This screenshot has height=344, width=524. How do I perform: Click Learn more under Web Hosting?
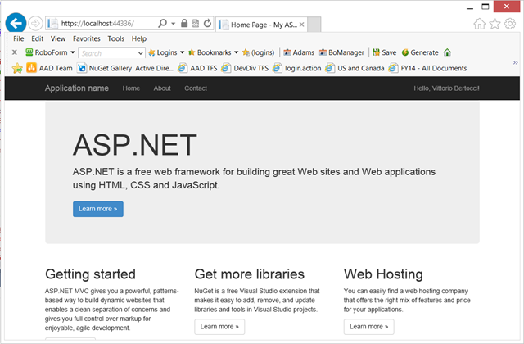point(369,327)
